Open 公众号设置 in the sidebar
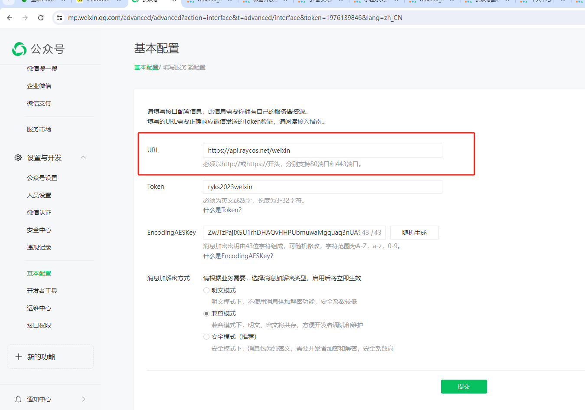 42,178
